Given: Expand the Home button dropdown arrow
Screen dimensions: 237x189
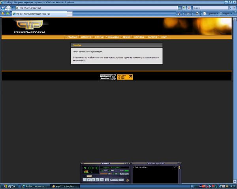Looking at the screenshot, I should [183, 14].
